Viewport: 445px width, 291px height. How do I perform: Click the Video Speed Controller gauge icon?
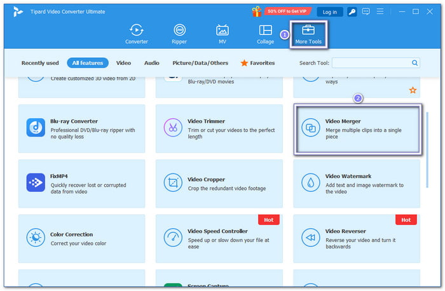(x=173, y=238)
